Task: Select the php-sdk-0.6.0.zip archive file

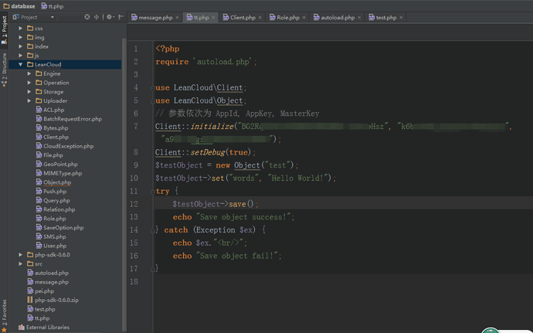Action: (x=56, y=300)
